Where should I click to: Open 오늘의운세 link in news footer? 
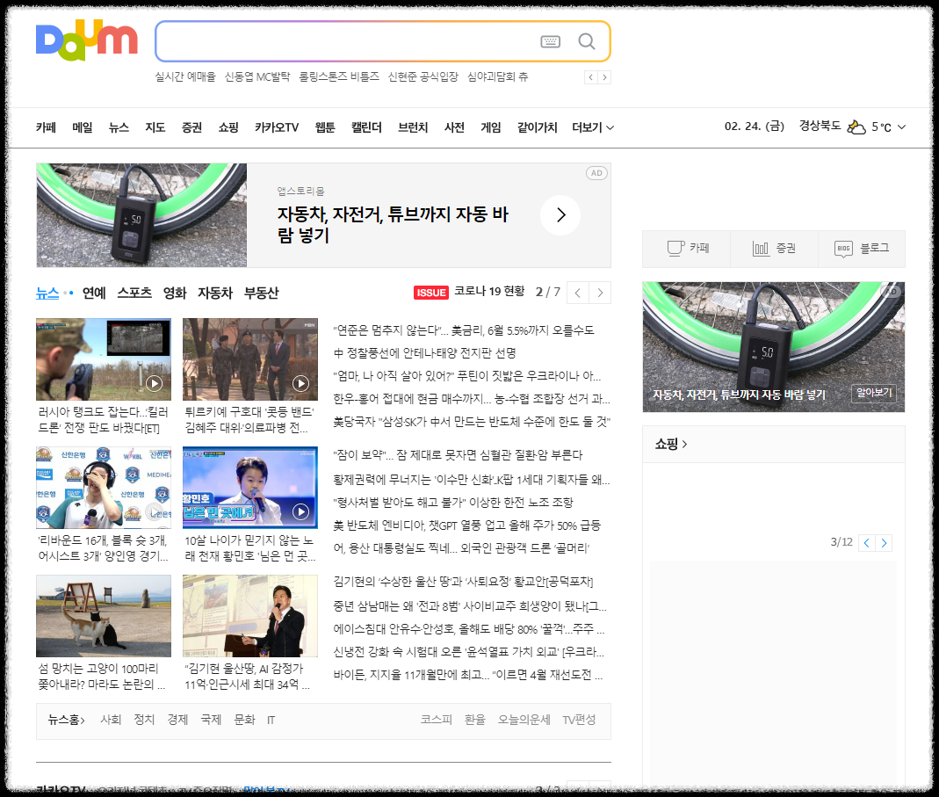[x=524, y=720]
